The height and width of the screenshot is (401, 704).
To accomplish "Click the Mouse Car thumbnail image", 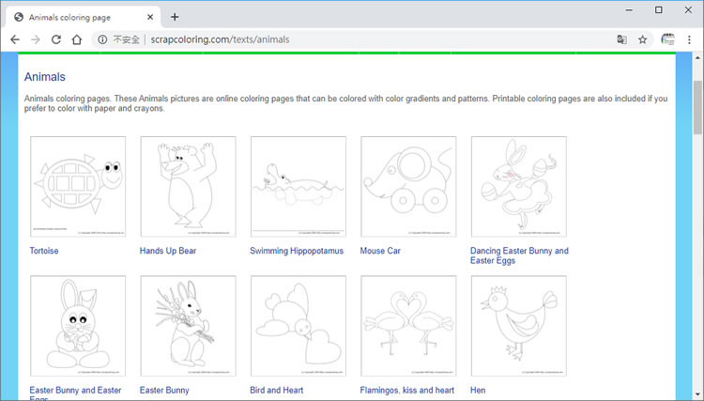I will 408,186.
